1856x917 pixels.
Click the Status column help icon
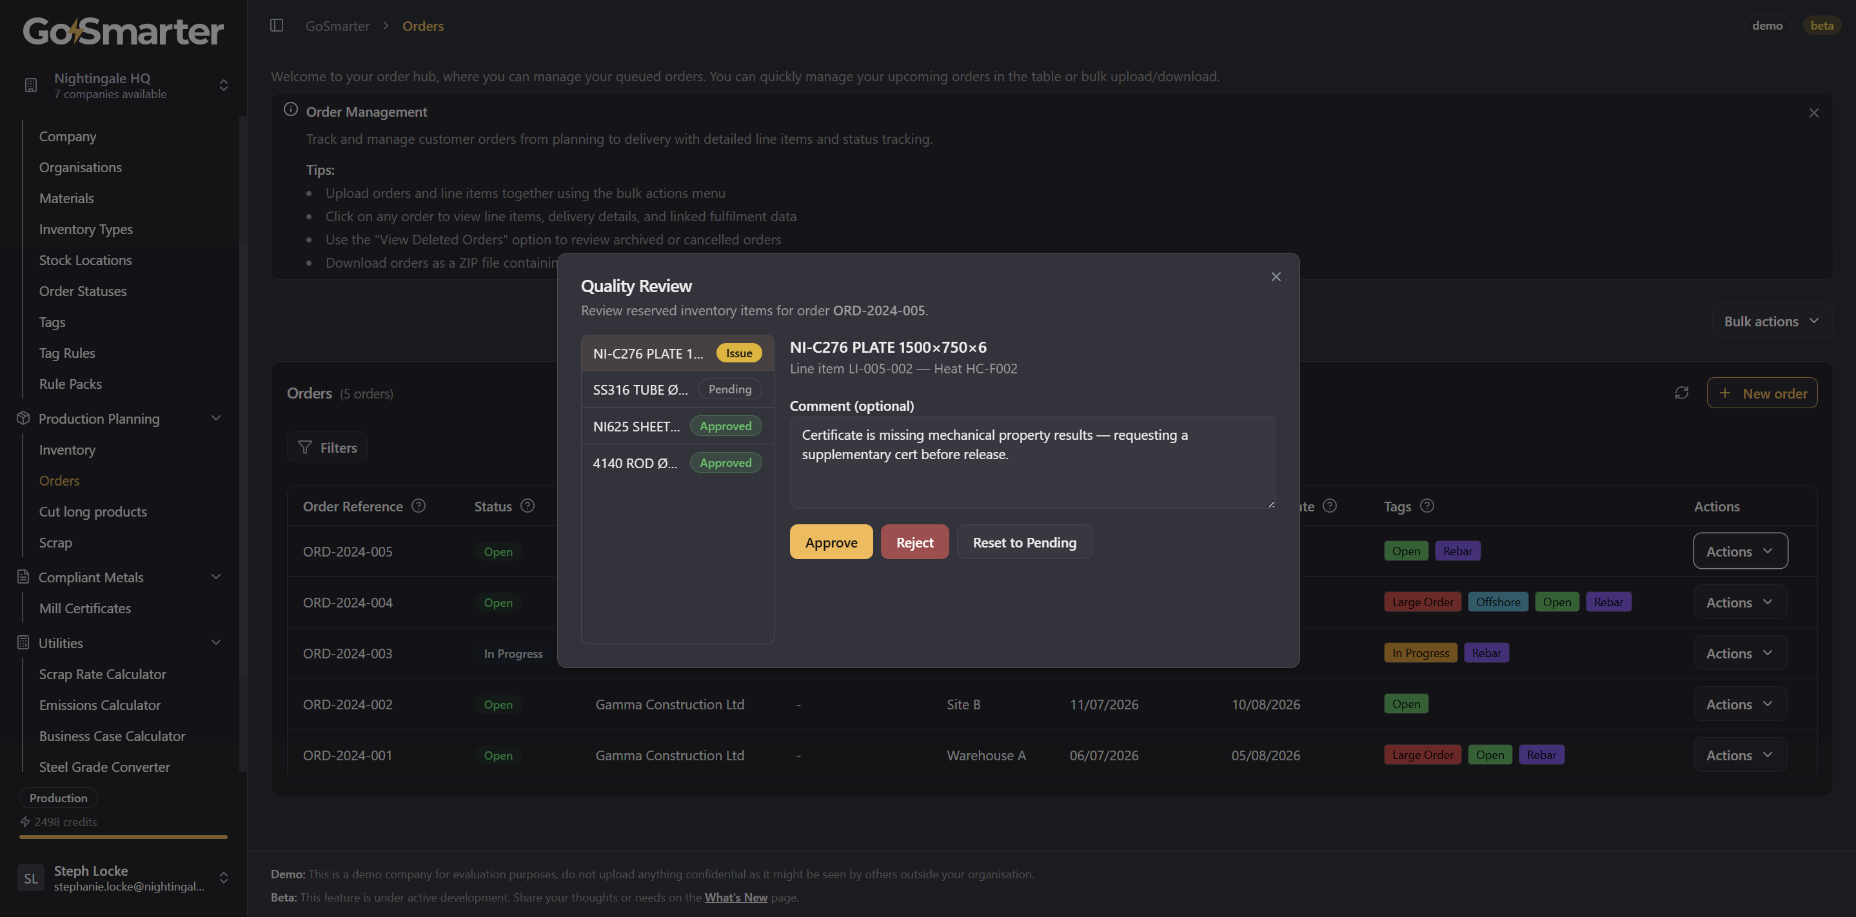pyautogui.click(x=528, y=506)
